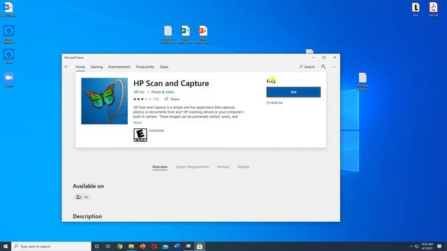
Task: Open the Entertainment tab
Action: pos(119,67)
